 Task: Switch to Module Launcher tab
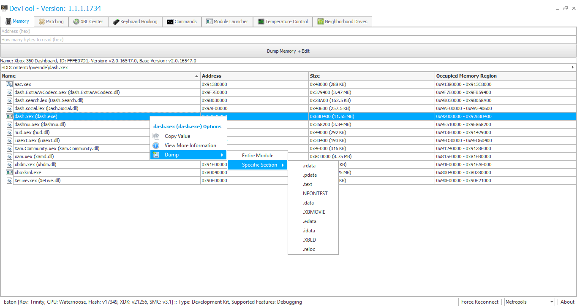coord(227,22)
